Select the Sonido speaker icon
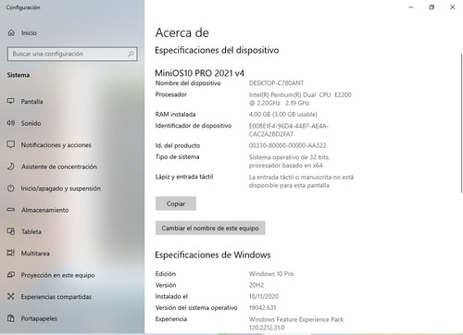 tap(11, 123)
